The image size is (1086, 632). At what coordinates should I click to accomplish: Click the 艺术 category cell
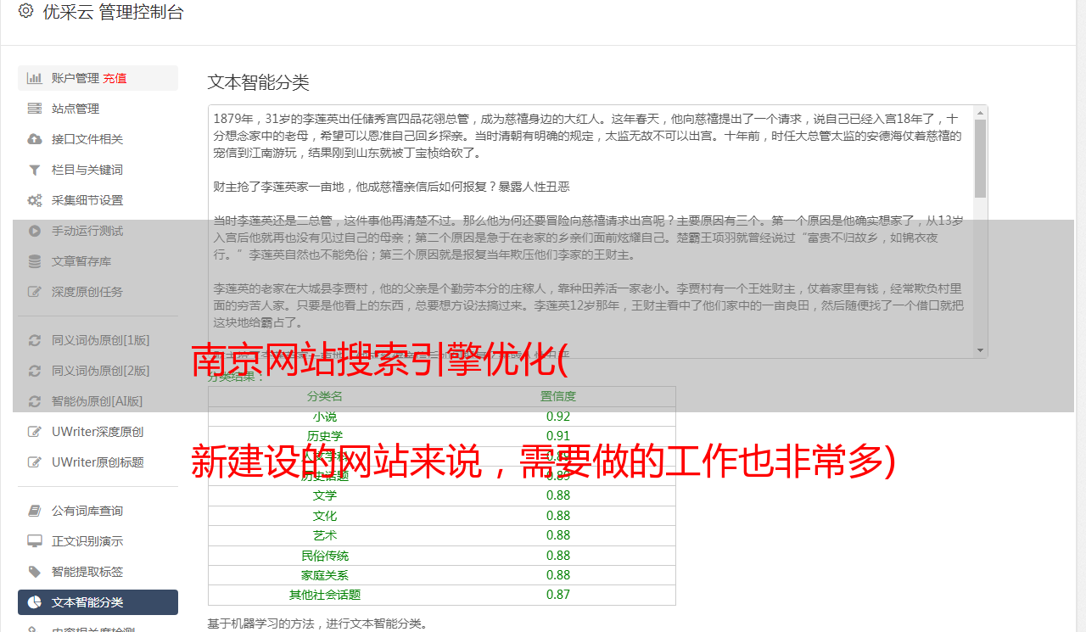(x=325, y=535)
